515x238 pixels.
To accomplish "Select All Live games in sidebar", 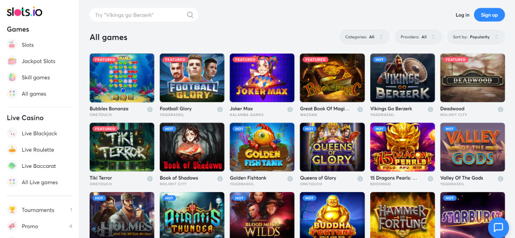I will tap(39, 182).
